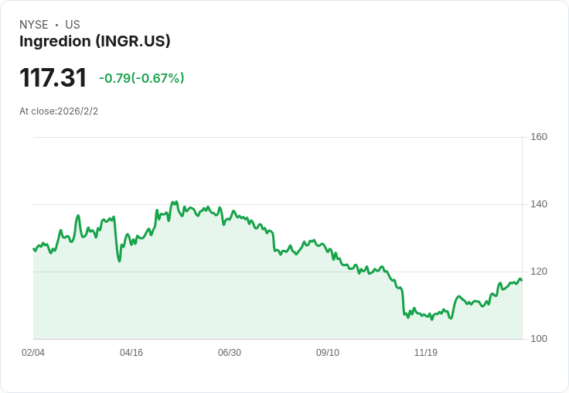Click the 02/04 date on the x-axis

(x=33, y=353)
